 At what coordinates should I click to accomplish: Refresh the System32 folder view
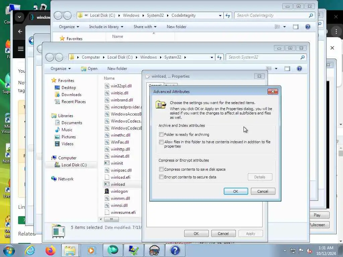(219, 58)
